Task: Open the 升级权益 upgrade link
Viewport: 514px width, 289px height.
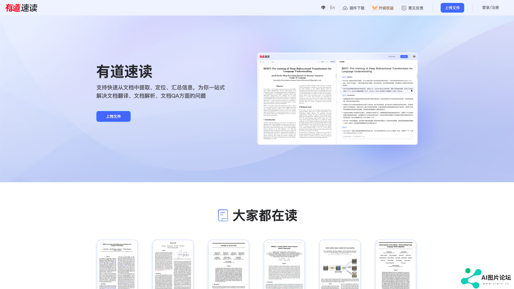Action: click(x=383, y=8)
